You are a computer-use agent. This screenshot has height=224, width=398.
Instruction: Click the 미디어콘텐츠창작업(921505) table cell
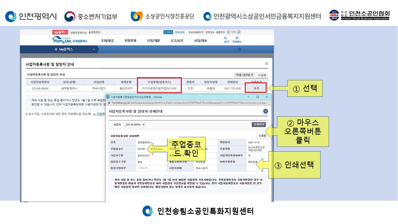159,89
